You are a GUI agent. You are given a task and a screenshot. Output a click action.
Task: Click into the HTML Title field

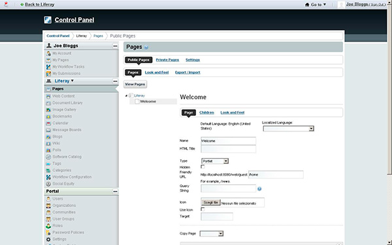coord(228,149)
